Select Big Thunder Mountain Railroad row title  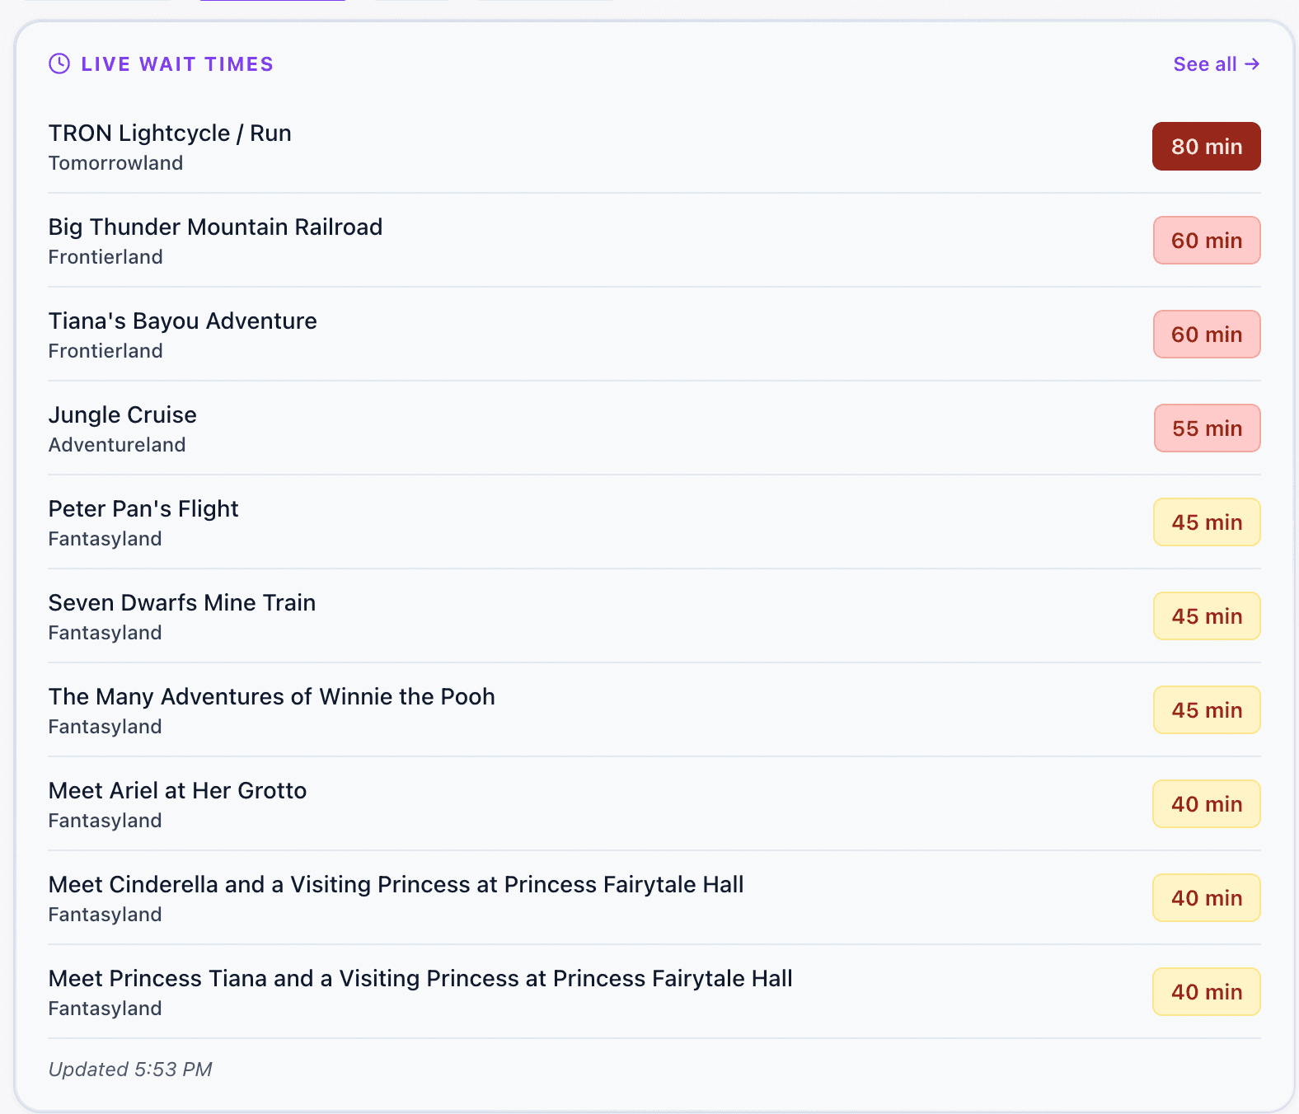click(x=215, y=227)
